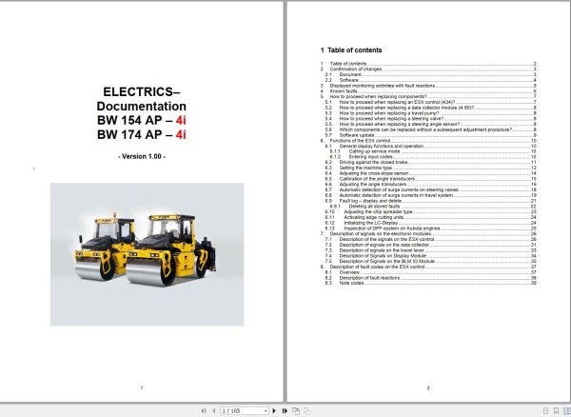Open 'Adjusting the cross-slope sensor' entry
The width and height of the screenshot is (571, 417).
pyautogui.click(x=430, y=173)
